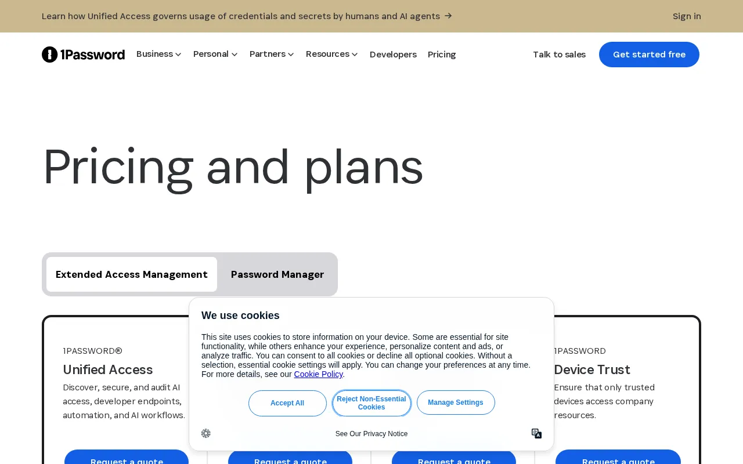Open the cookie dialog language translate icon
This screenshot has height=464, width=743.
coord(536,433)
